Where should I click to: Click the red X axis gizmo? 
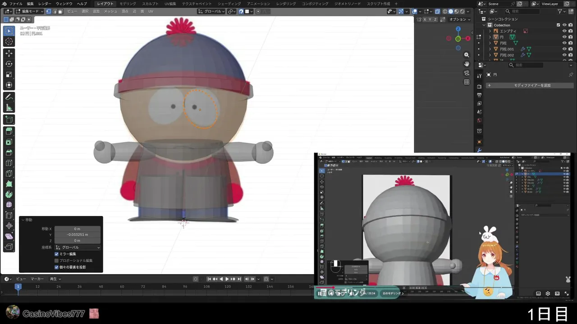(x=467, y=38)
